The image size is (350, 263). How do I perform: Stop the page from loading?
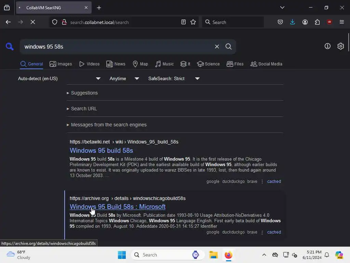tap(33, 22)
